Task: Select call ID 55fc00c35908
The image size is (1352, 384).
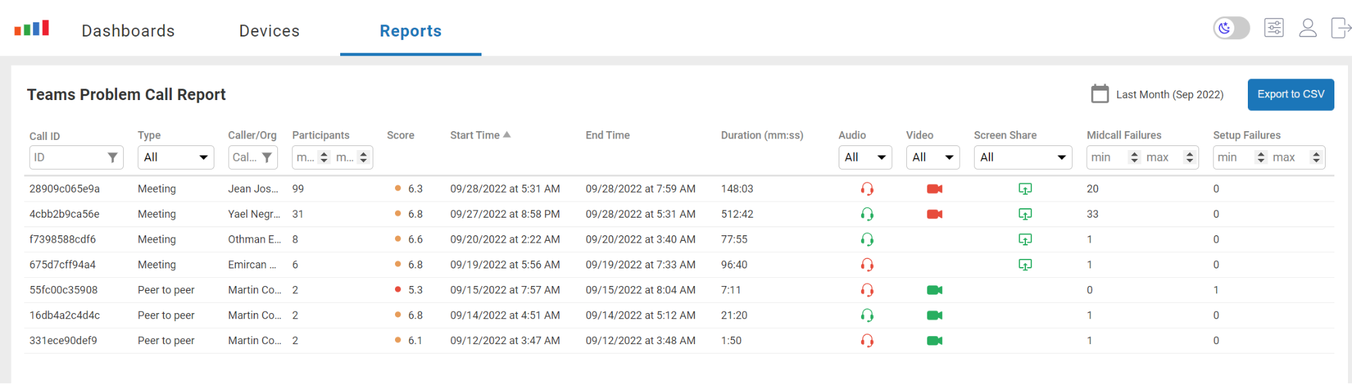Action: (x=64, y=290)
